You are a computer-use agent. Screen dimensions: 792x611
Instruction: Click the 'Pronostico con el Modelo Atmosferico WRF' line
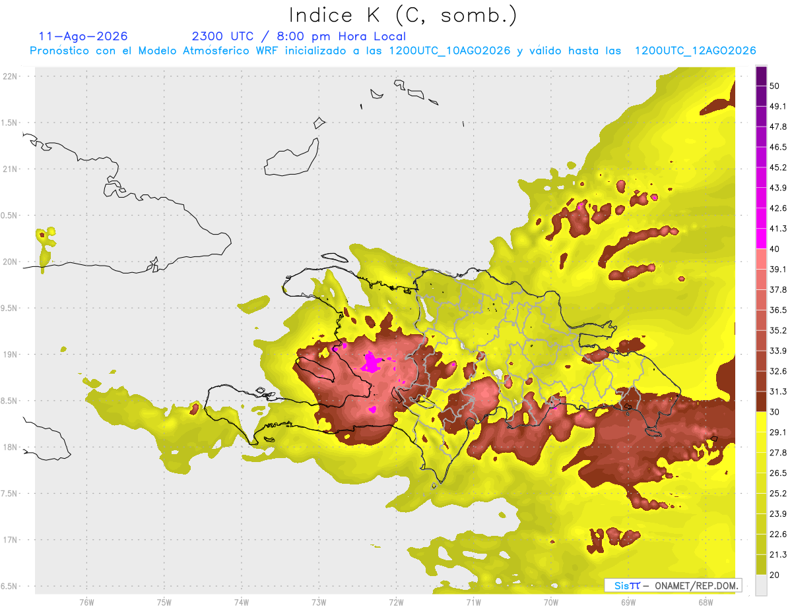(393, 51)
